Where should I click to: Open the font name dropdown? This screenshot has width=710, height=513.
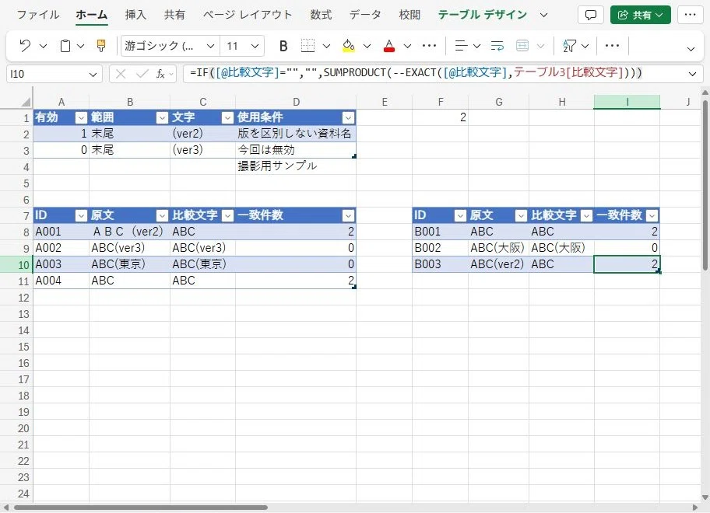pos(210,46)
